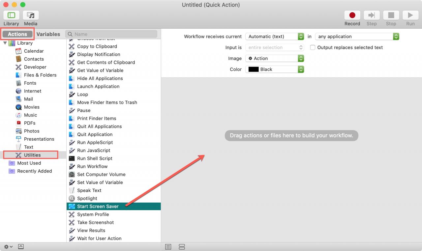Select the Music category icon
422x251 pixels.
[18, 115]
